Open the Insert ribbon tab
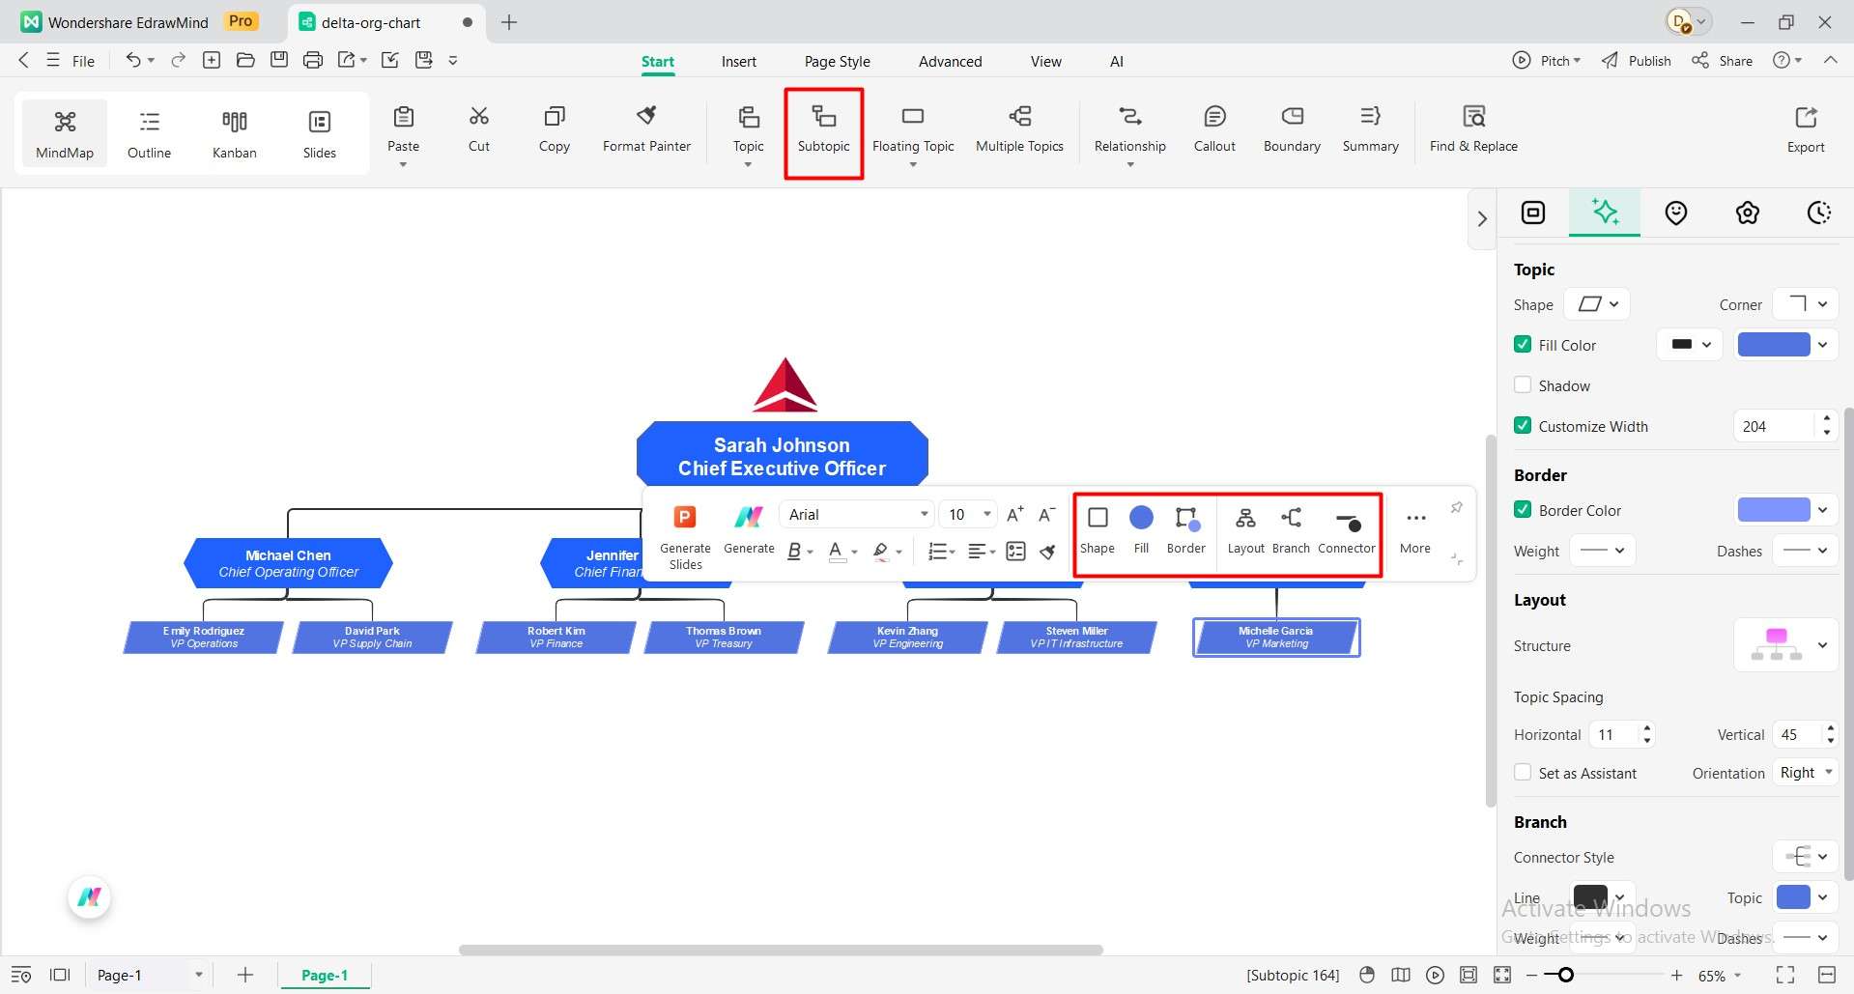The image size is (1854, 994). coord(739,62)
